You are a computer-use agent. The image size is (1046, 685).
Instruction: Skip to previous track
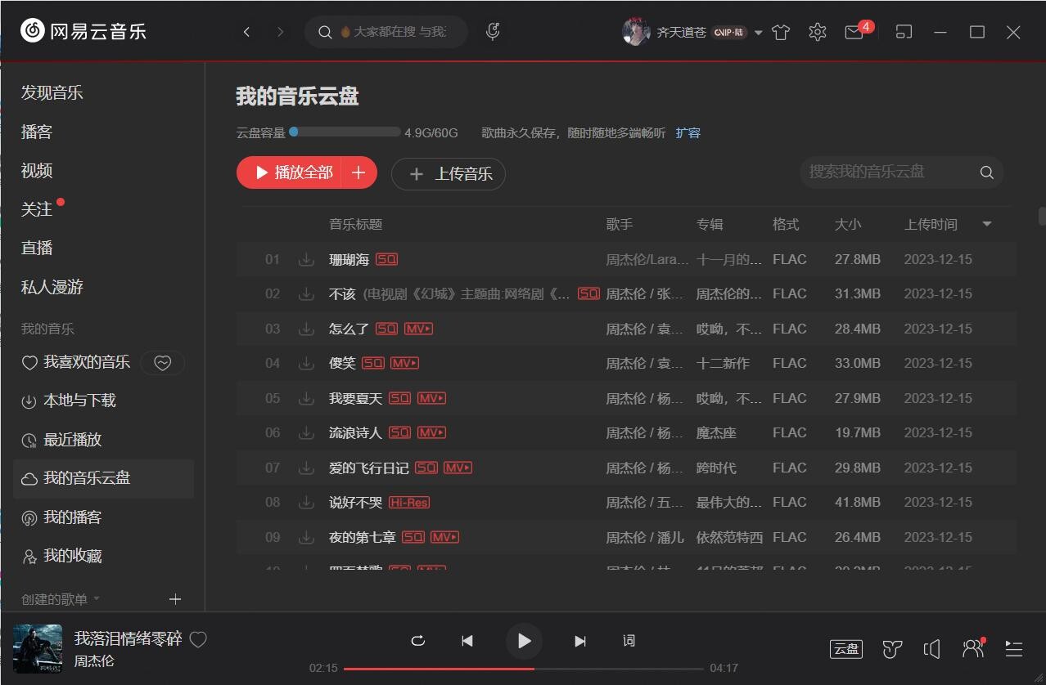(x=467, y=641)
